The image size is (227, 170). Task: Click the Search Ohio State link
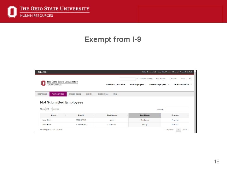click(x=186, y=72)
